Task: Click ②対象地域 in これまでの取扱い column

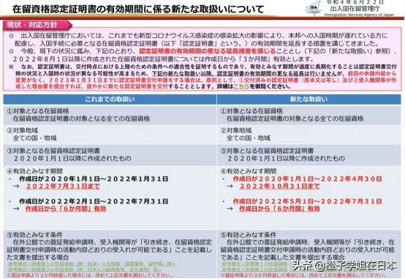Action: click(x=23, y=130)
